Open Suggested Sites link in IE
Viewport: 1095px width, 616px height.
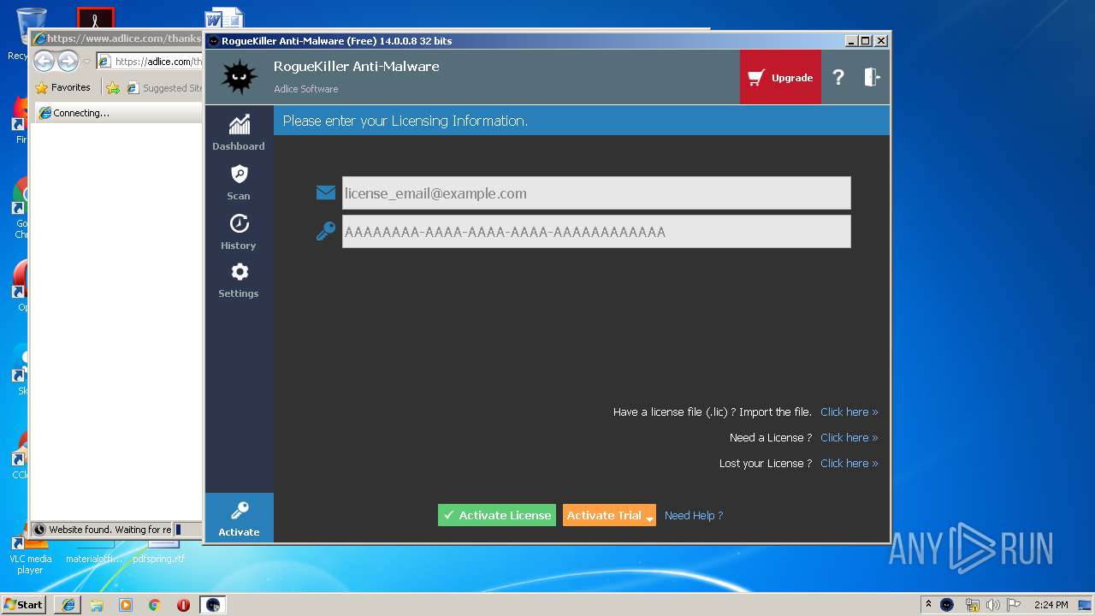click(x=164, y=87)
